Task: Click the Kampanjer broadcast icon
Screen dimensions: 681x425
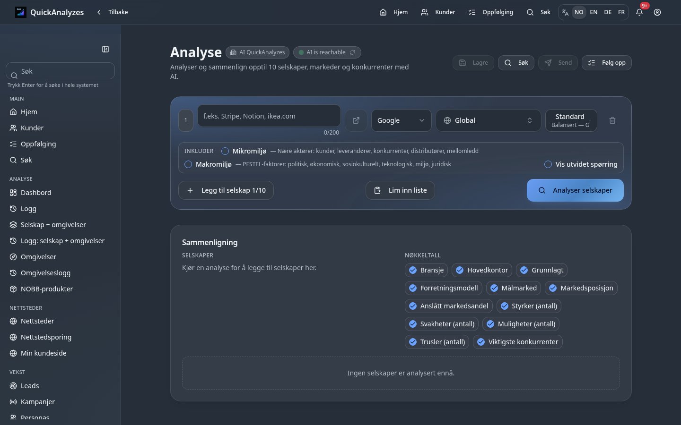Action: pyautogui.click(x=13, y=402)
